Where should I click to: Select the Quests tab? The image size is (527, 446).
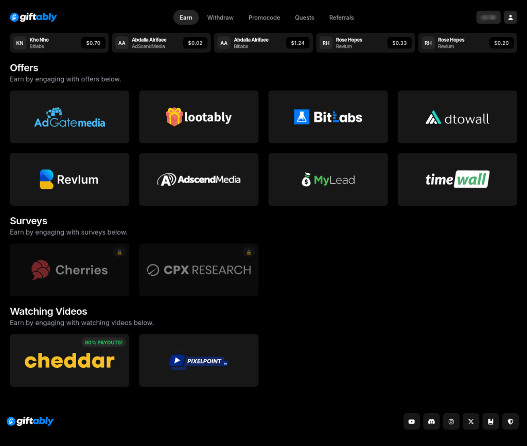pos(305,17)
